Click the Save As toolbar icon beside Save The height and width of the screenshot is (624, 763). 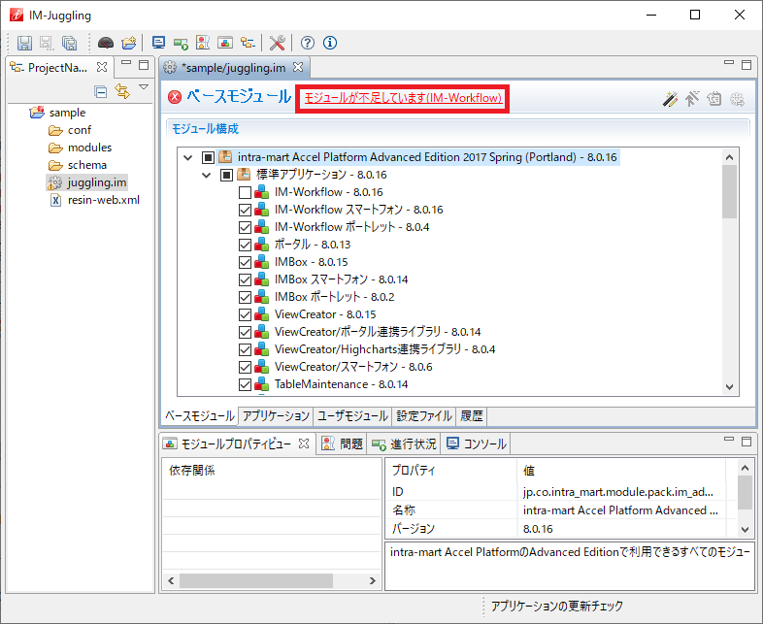[47, 43]
